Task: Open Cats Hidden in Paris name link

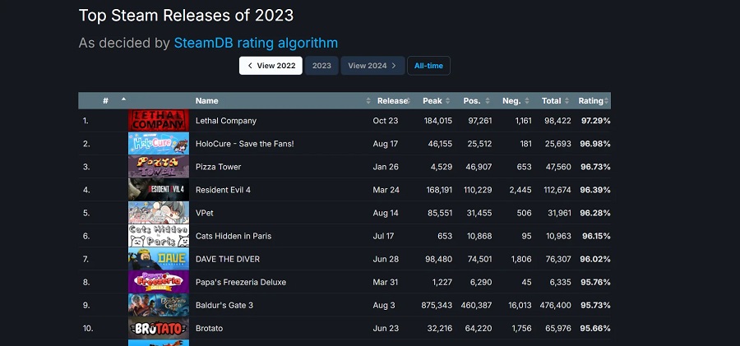Action: [x=234, y=237]
